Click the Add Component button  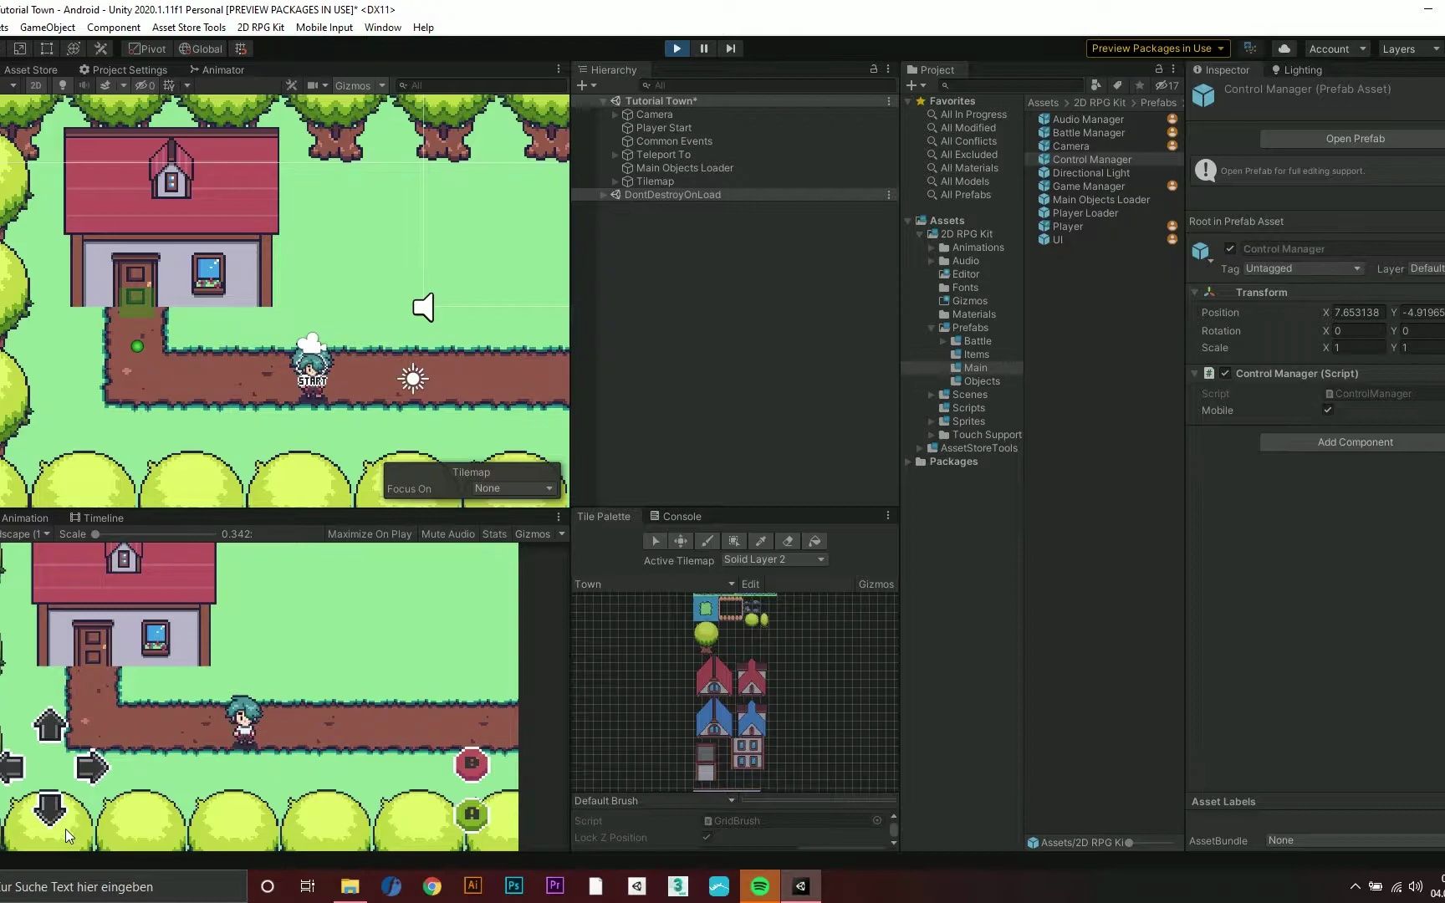(x=1355, y=441)
